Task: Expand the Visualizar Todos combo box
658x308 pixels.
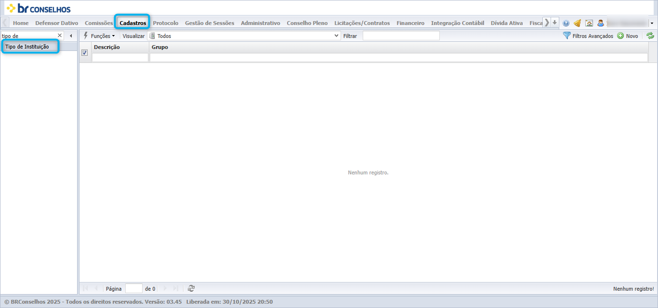Action: click(x=244, y=36)
